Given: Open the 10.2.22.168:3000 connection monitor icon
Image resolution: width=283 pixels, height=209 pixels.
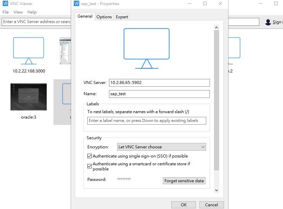Looking at the screenshot, I should pyautogui.click(x=28, y=51).
